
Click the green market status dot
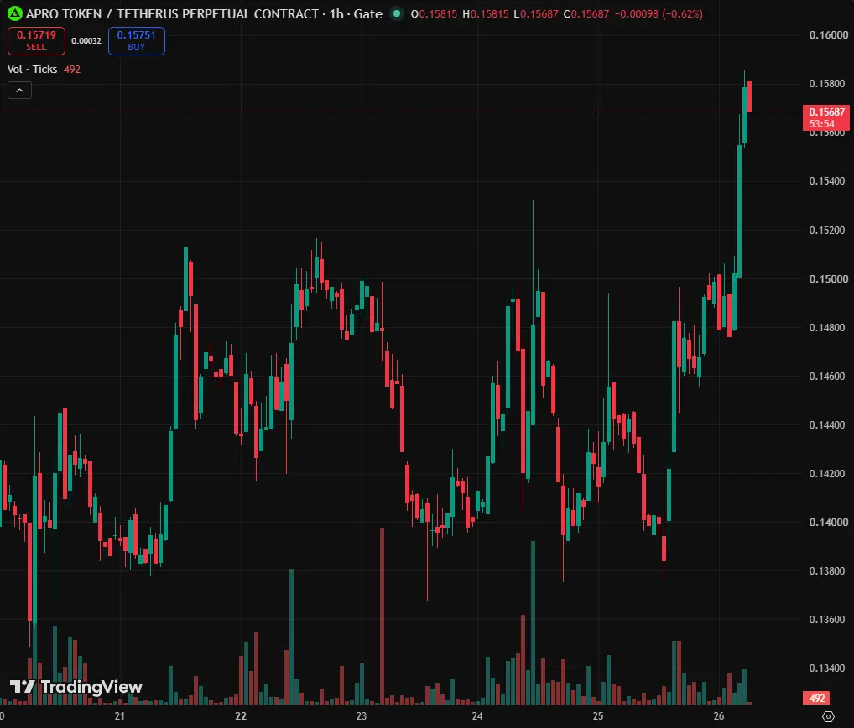pyautogui.click(x=397, y=13)
